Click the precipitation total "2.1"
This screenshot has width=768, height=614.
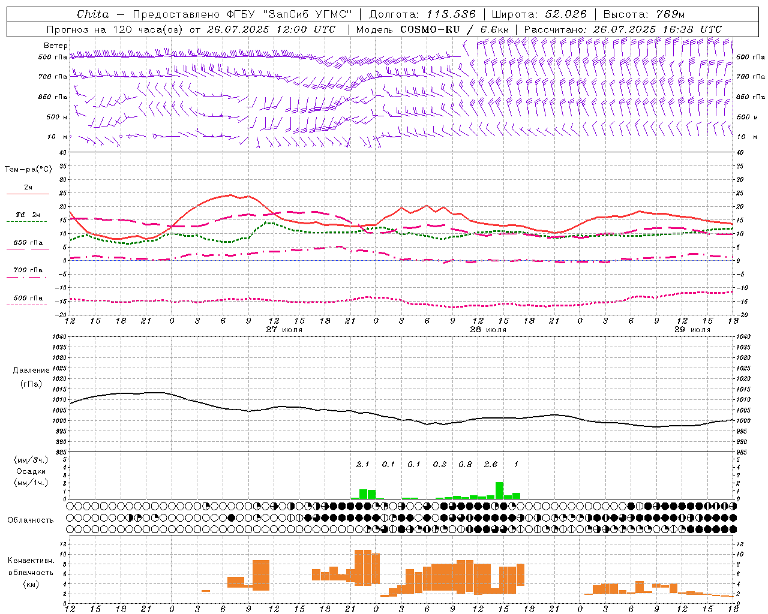pyautogui.click(x=362, y=465)
